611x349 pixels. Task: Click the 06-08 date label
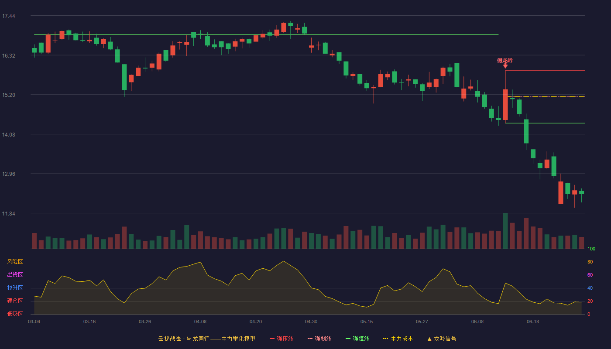[x=477, y=322]
